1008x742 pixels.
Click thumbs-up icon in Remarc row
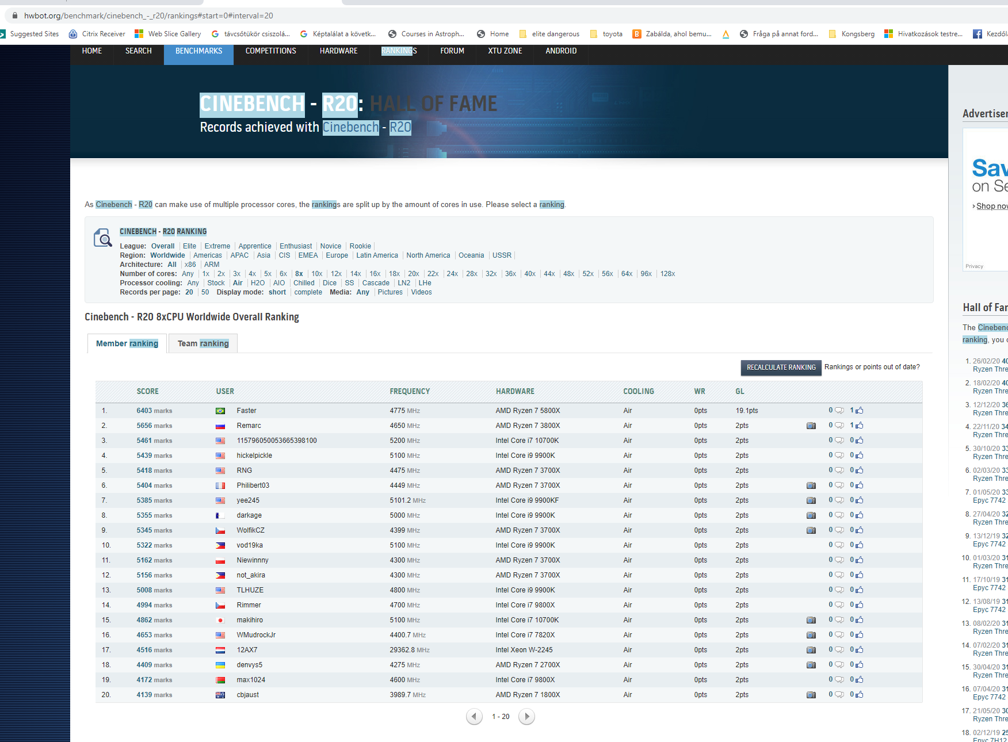pos(860,425)
